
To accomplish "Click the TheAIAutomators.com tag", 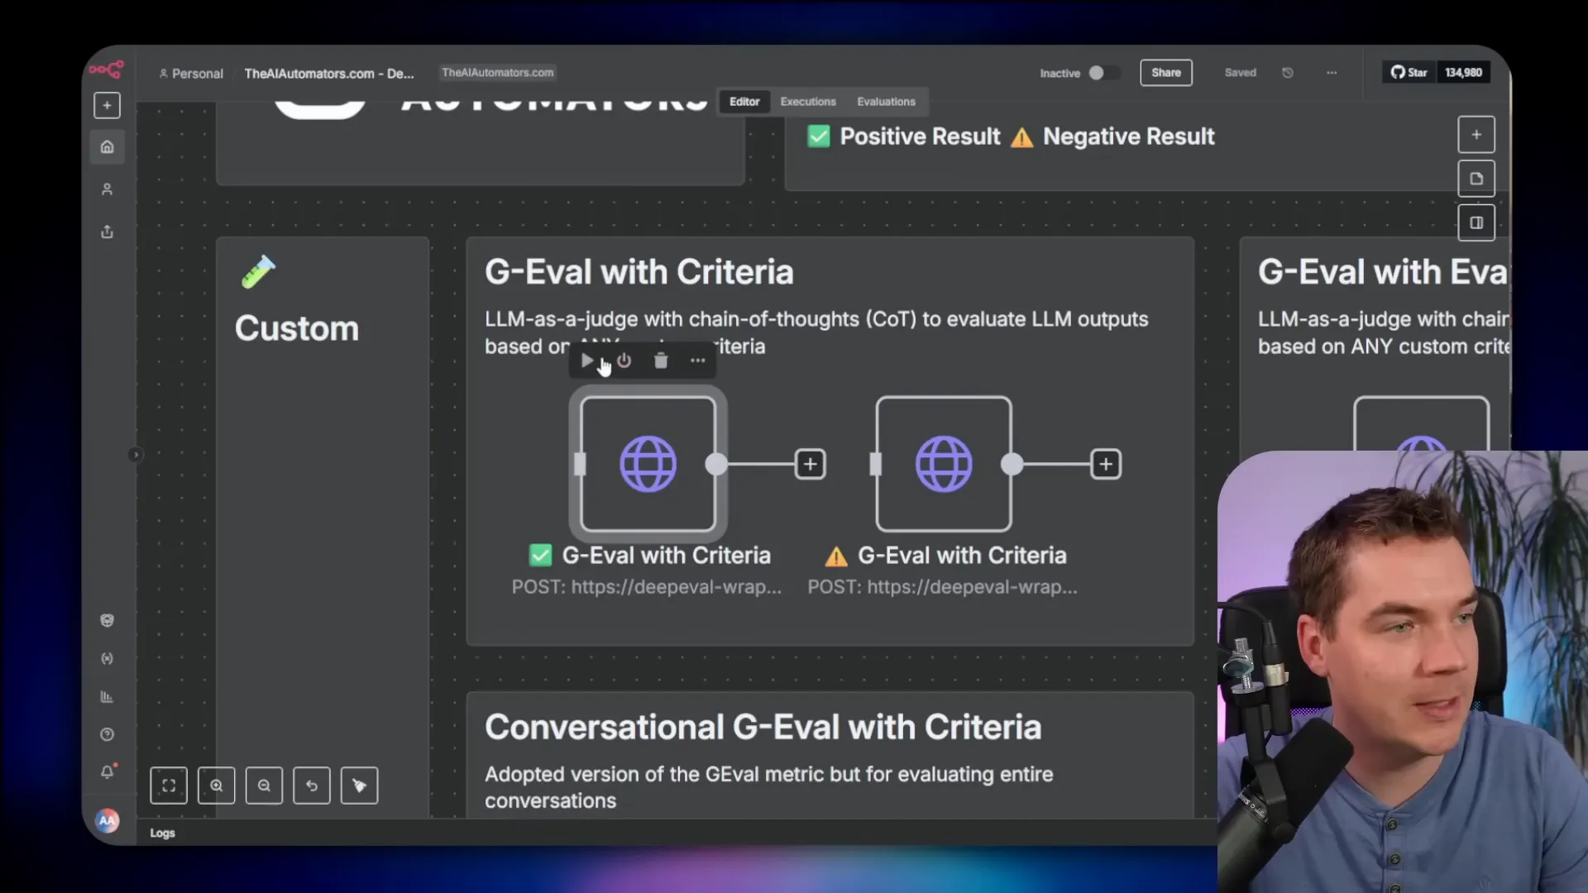I will (x=498, y=73).
